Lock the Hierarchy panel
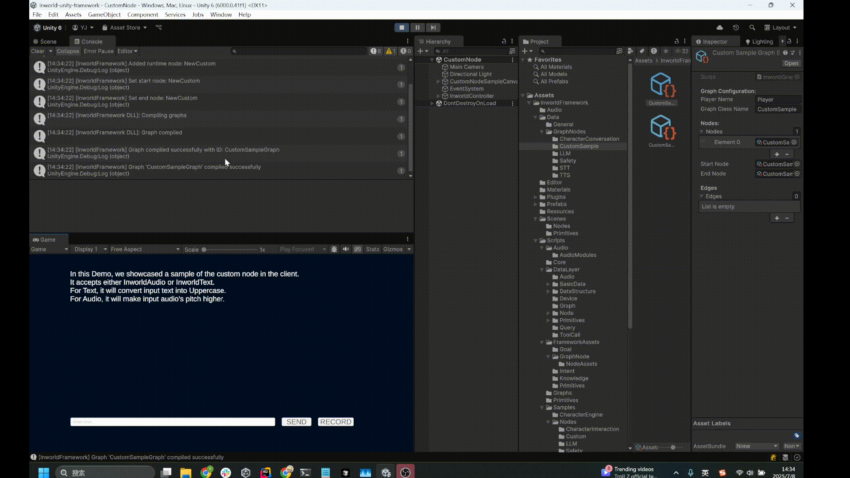 (504, 41)
